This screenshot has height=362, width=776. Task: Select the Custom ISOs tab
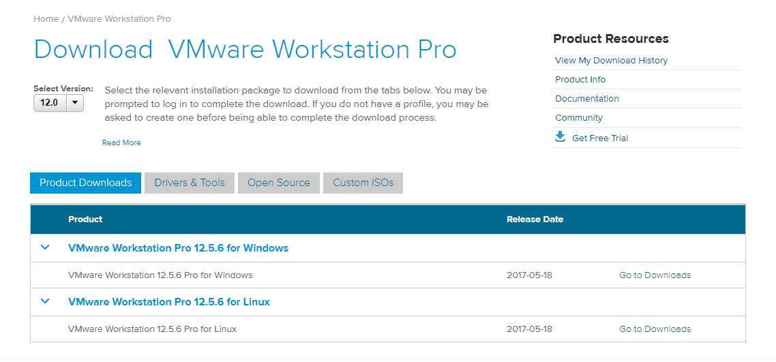pos(363,183)
